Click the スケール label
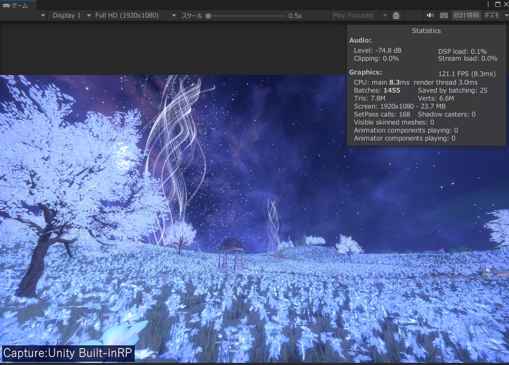 (x=192, y=15)
